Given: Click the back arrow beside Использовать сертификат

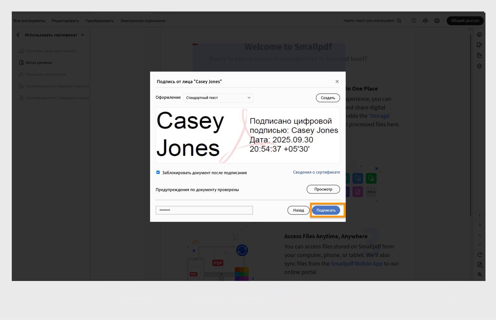Looking at the screenshot, I should coord(18,35).
